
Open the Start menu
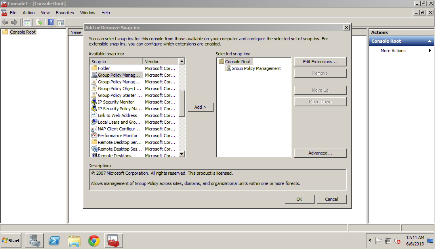tap(11, 241)
